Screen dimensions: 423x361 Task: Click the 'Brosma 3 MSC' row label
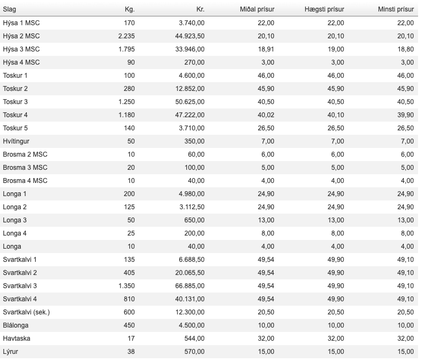point(25,168)
